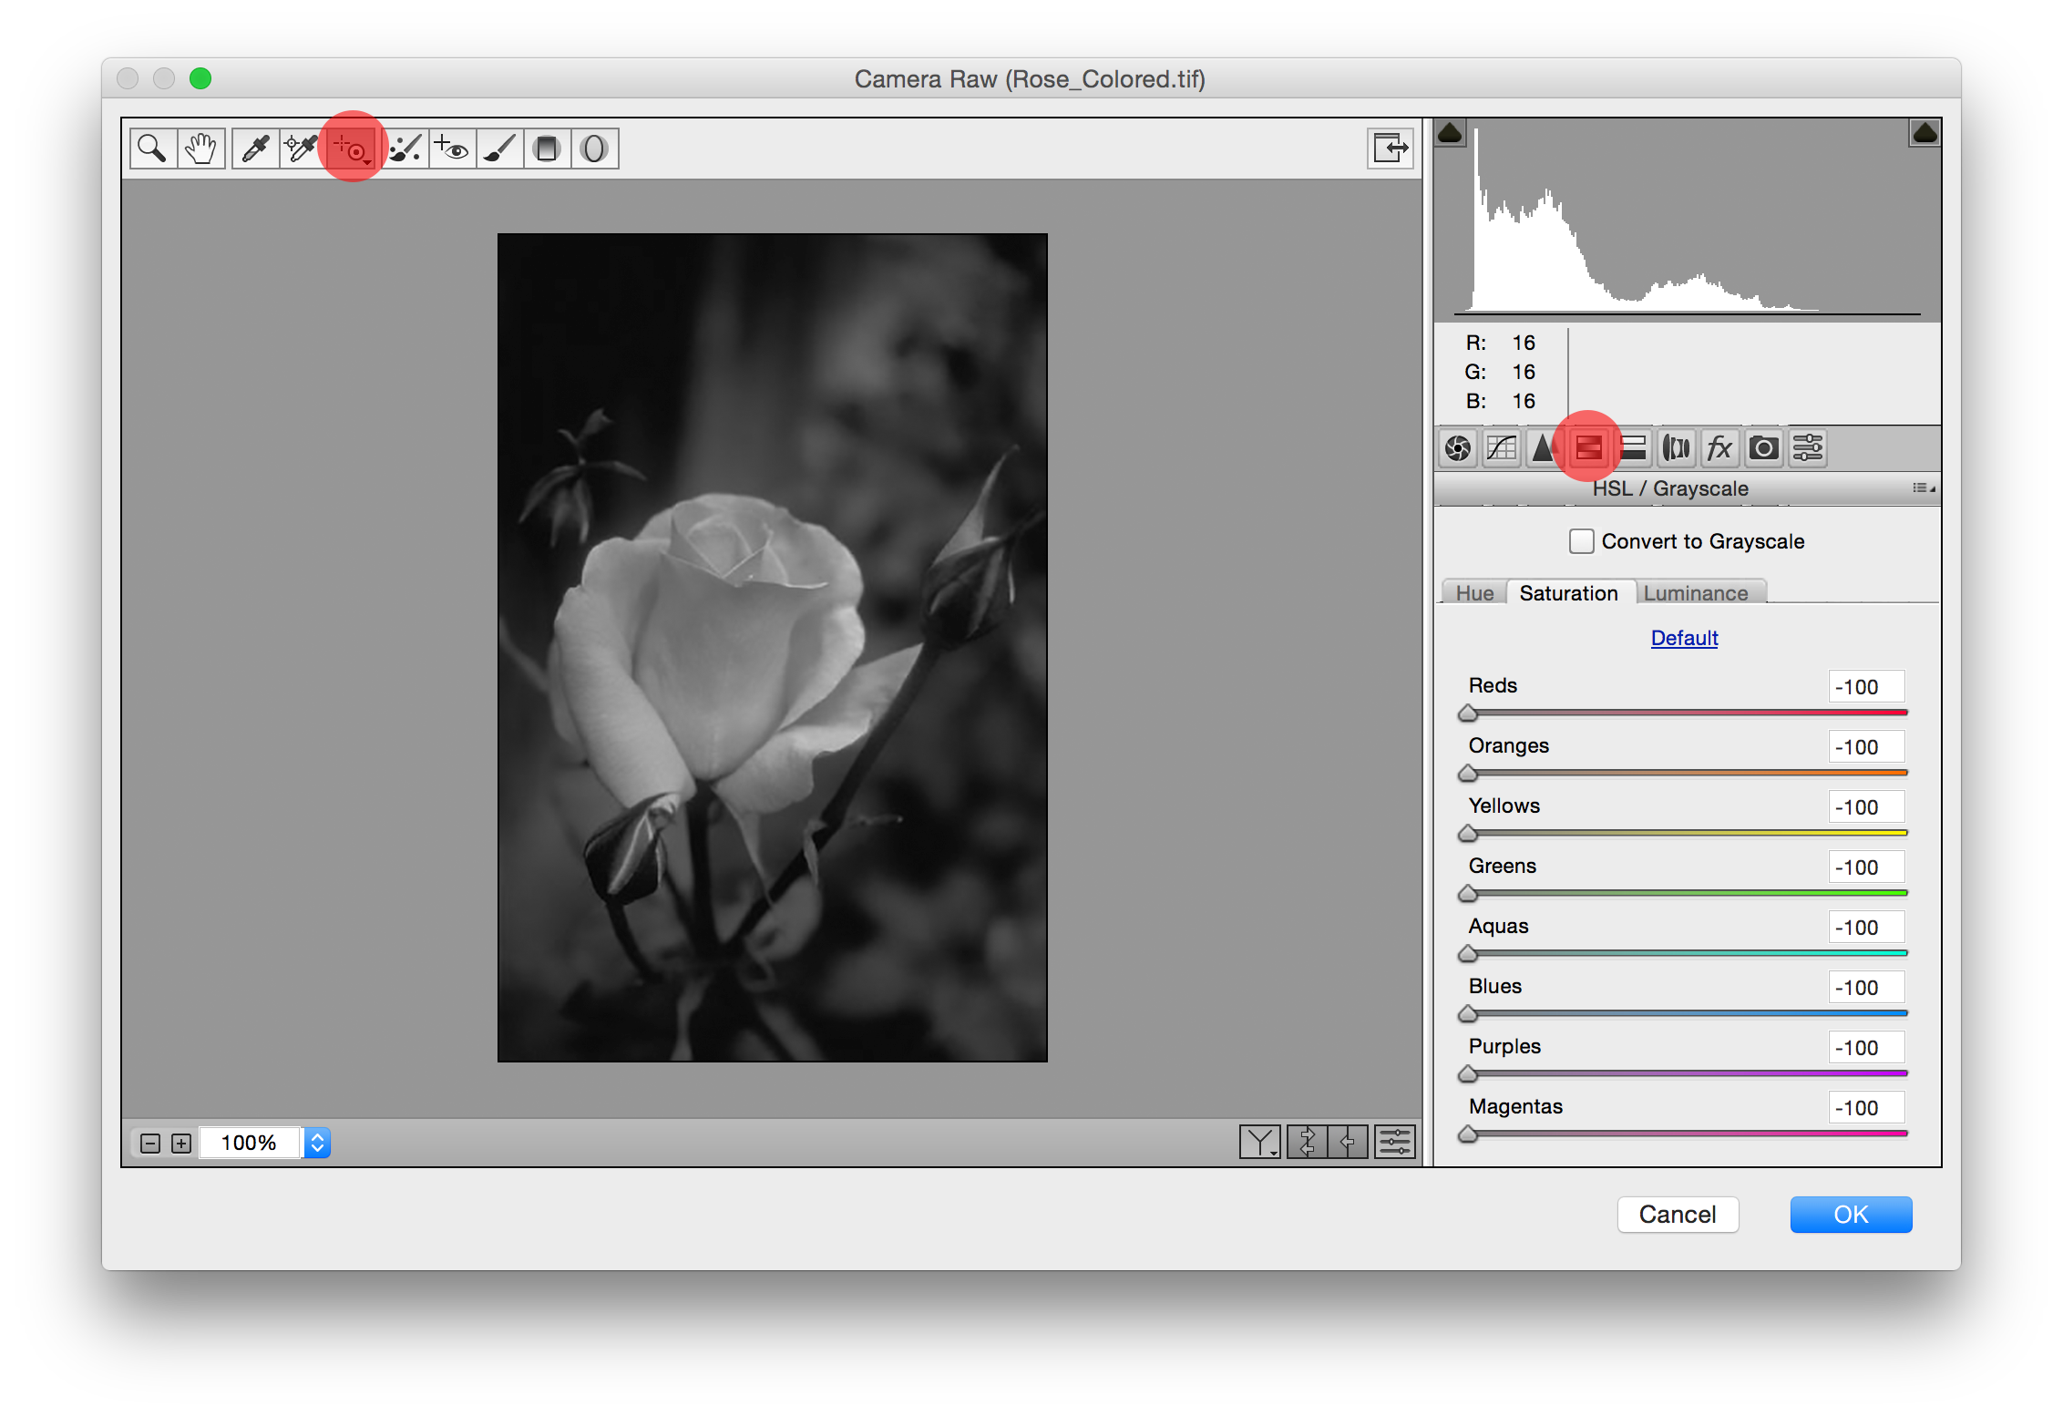
Task: Select the Red Eye Removal tool
Action: (452, 148)
